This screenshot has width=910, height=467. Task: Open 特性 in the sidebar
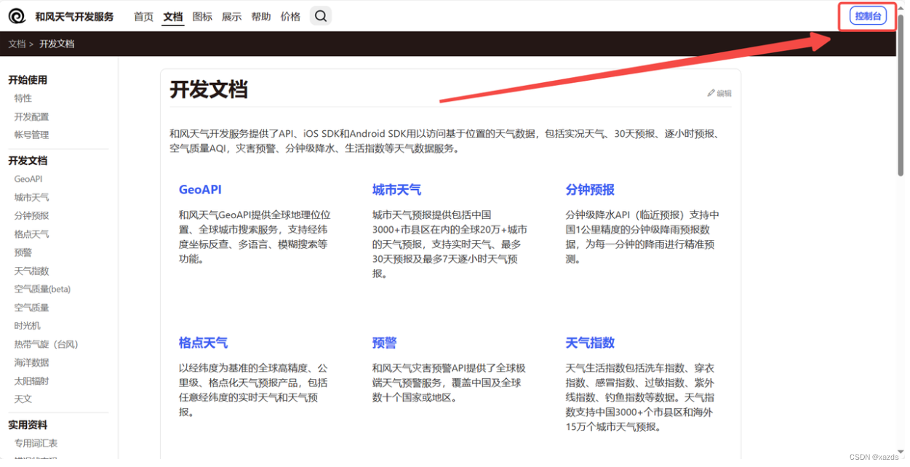click(x=23, y=98)
